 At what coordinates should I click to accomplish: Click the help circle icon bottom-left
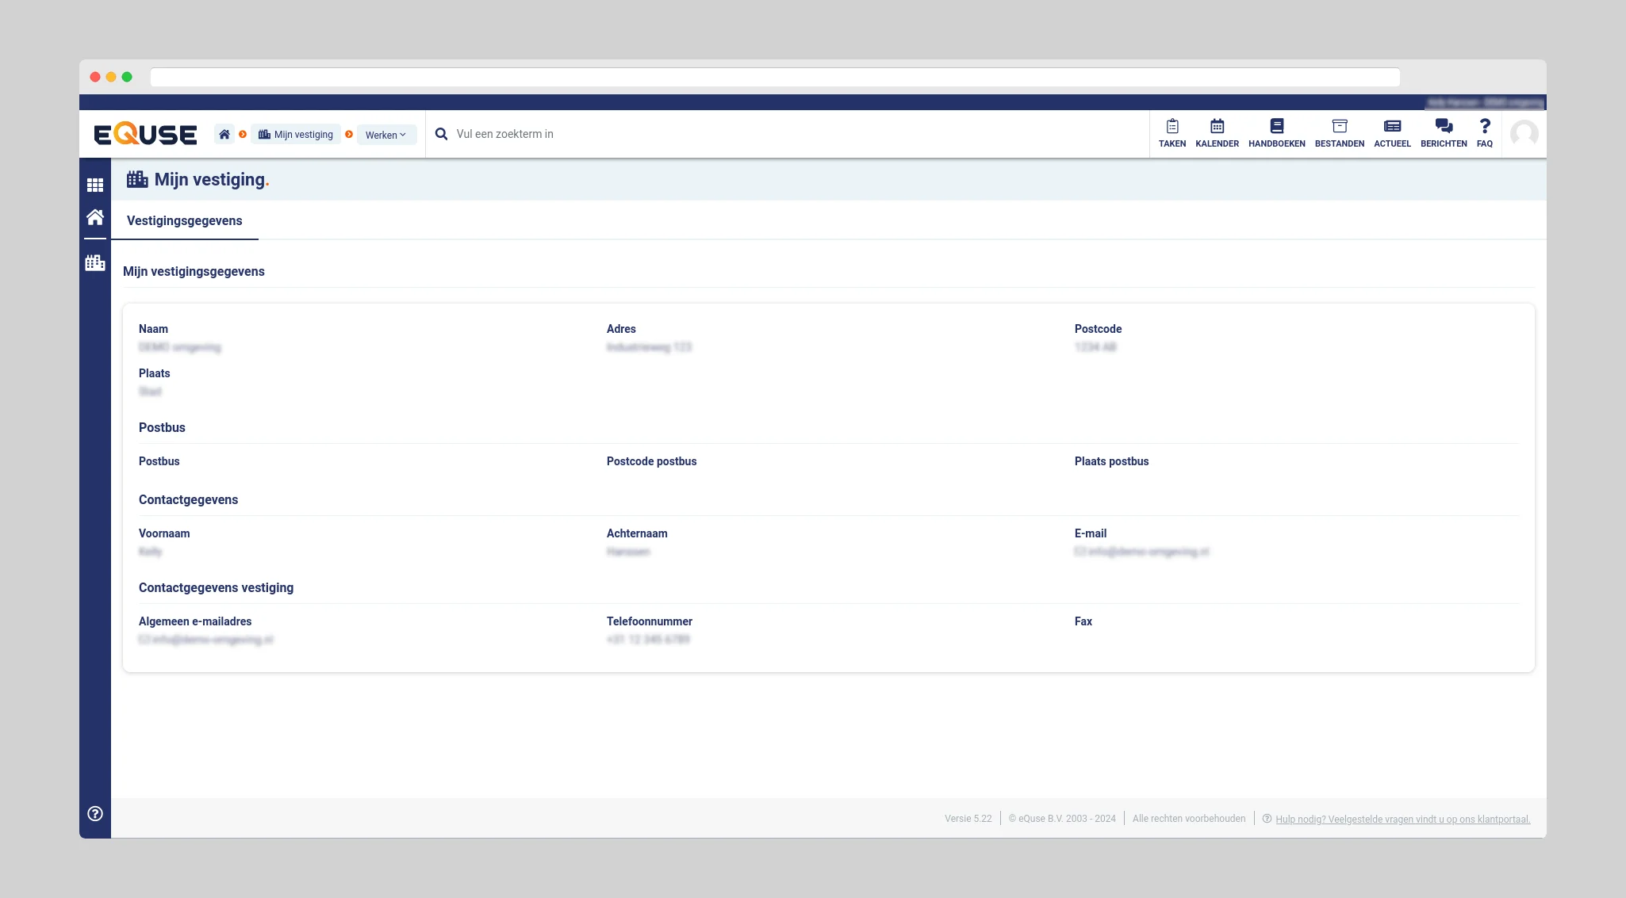95,813
